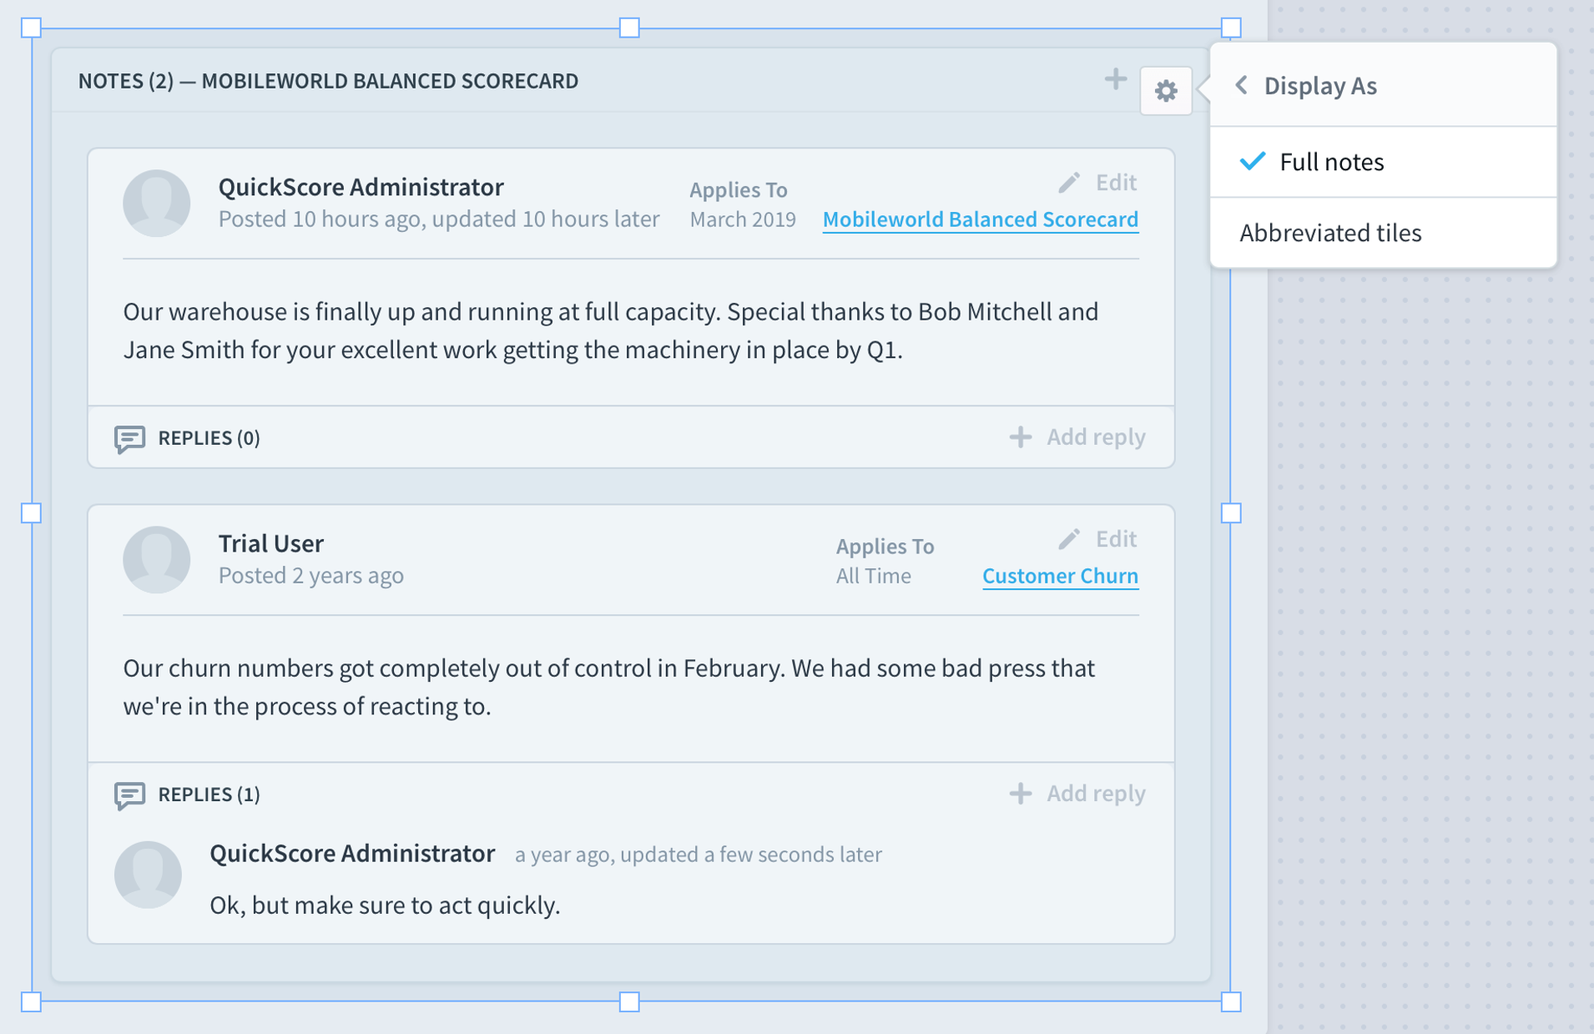Click plus icon beside REPLIES (1) Add reply

(x=1020, y=793)
